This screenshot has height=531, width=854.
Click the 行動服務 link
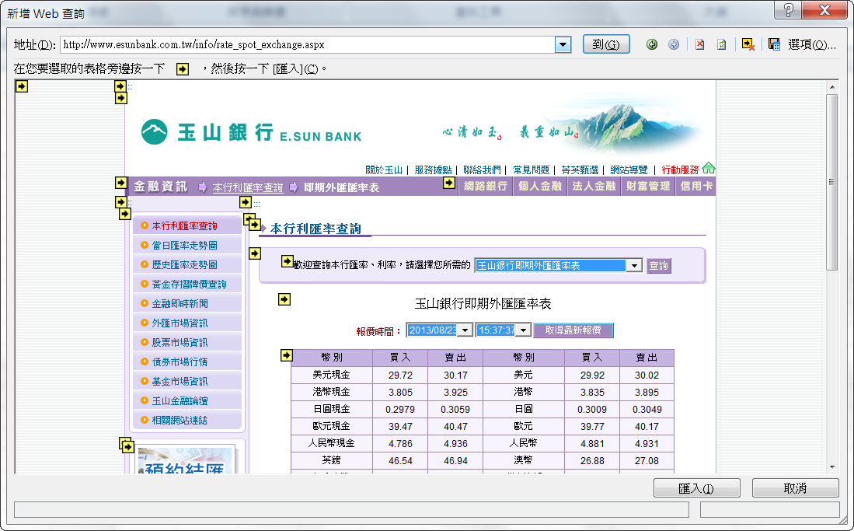coord(680,170)
